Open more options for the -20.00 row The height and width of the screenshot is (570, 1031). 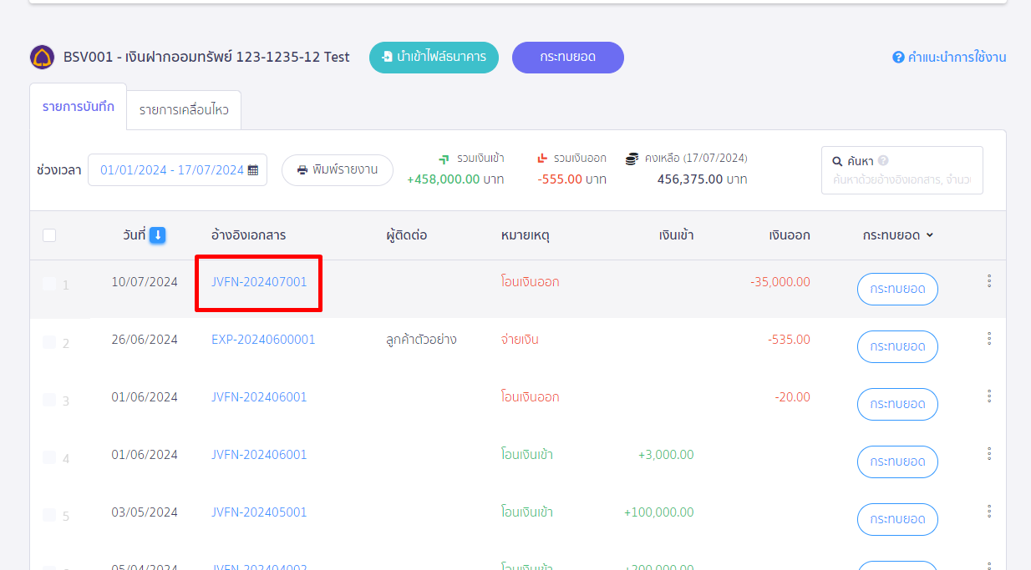[x=989, y=396]
